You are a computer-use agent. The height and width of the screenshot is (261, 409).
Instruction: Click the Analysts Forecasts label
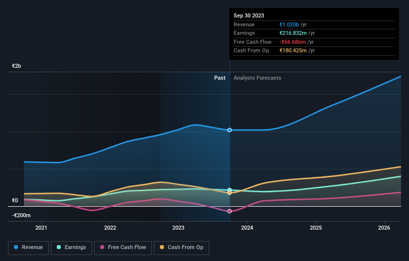click(258, 78)
